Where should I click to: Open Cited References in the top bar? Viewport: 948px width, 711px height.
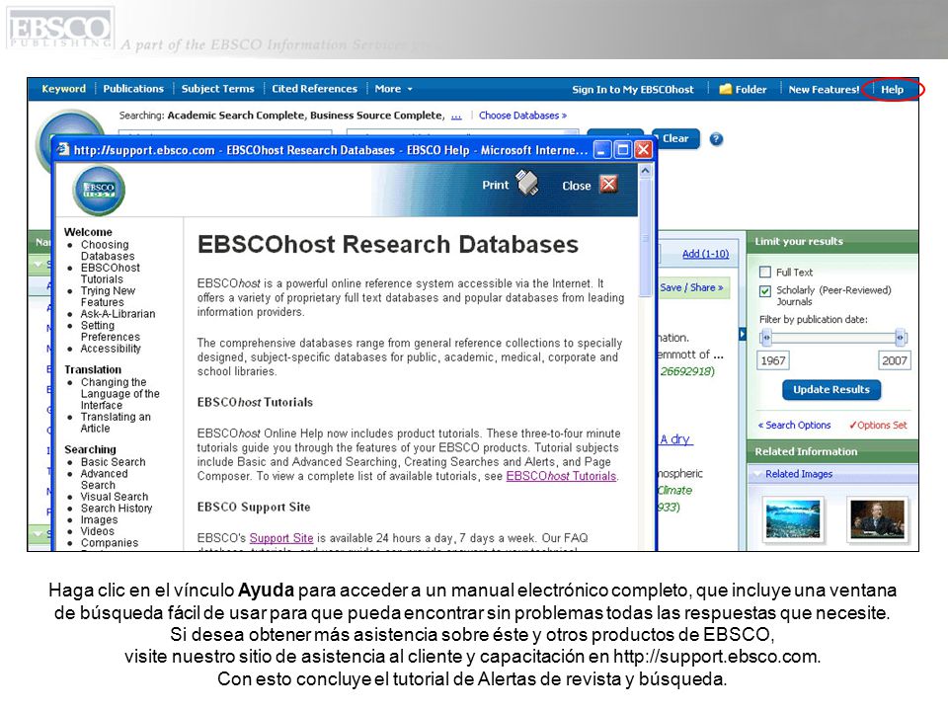tap(314, 89)
